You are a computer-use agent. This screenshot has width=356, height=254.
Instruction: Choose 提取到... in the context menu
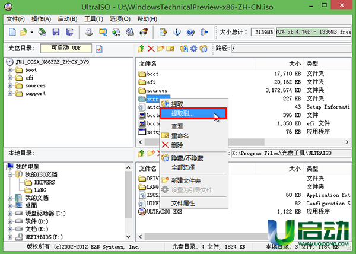(x=193, y=113)
